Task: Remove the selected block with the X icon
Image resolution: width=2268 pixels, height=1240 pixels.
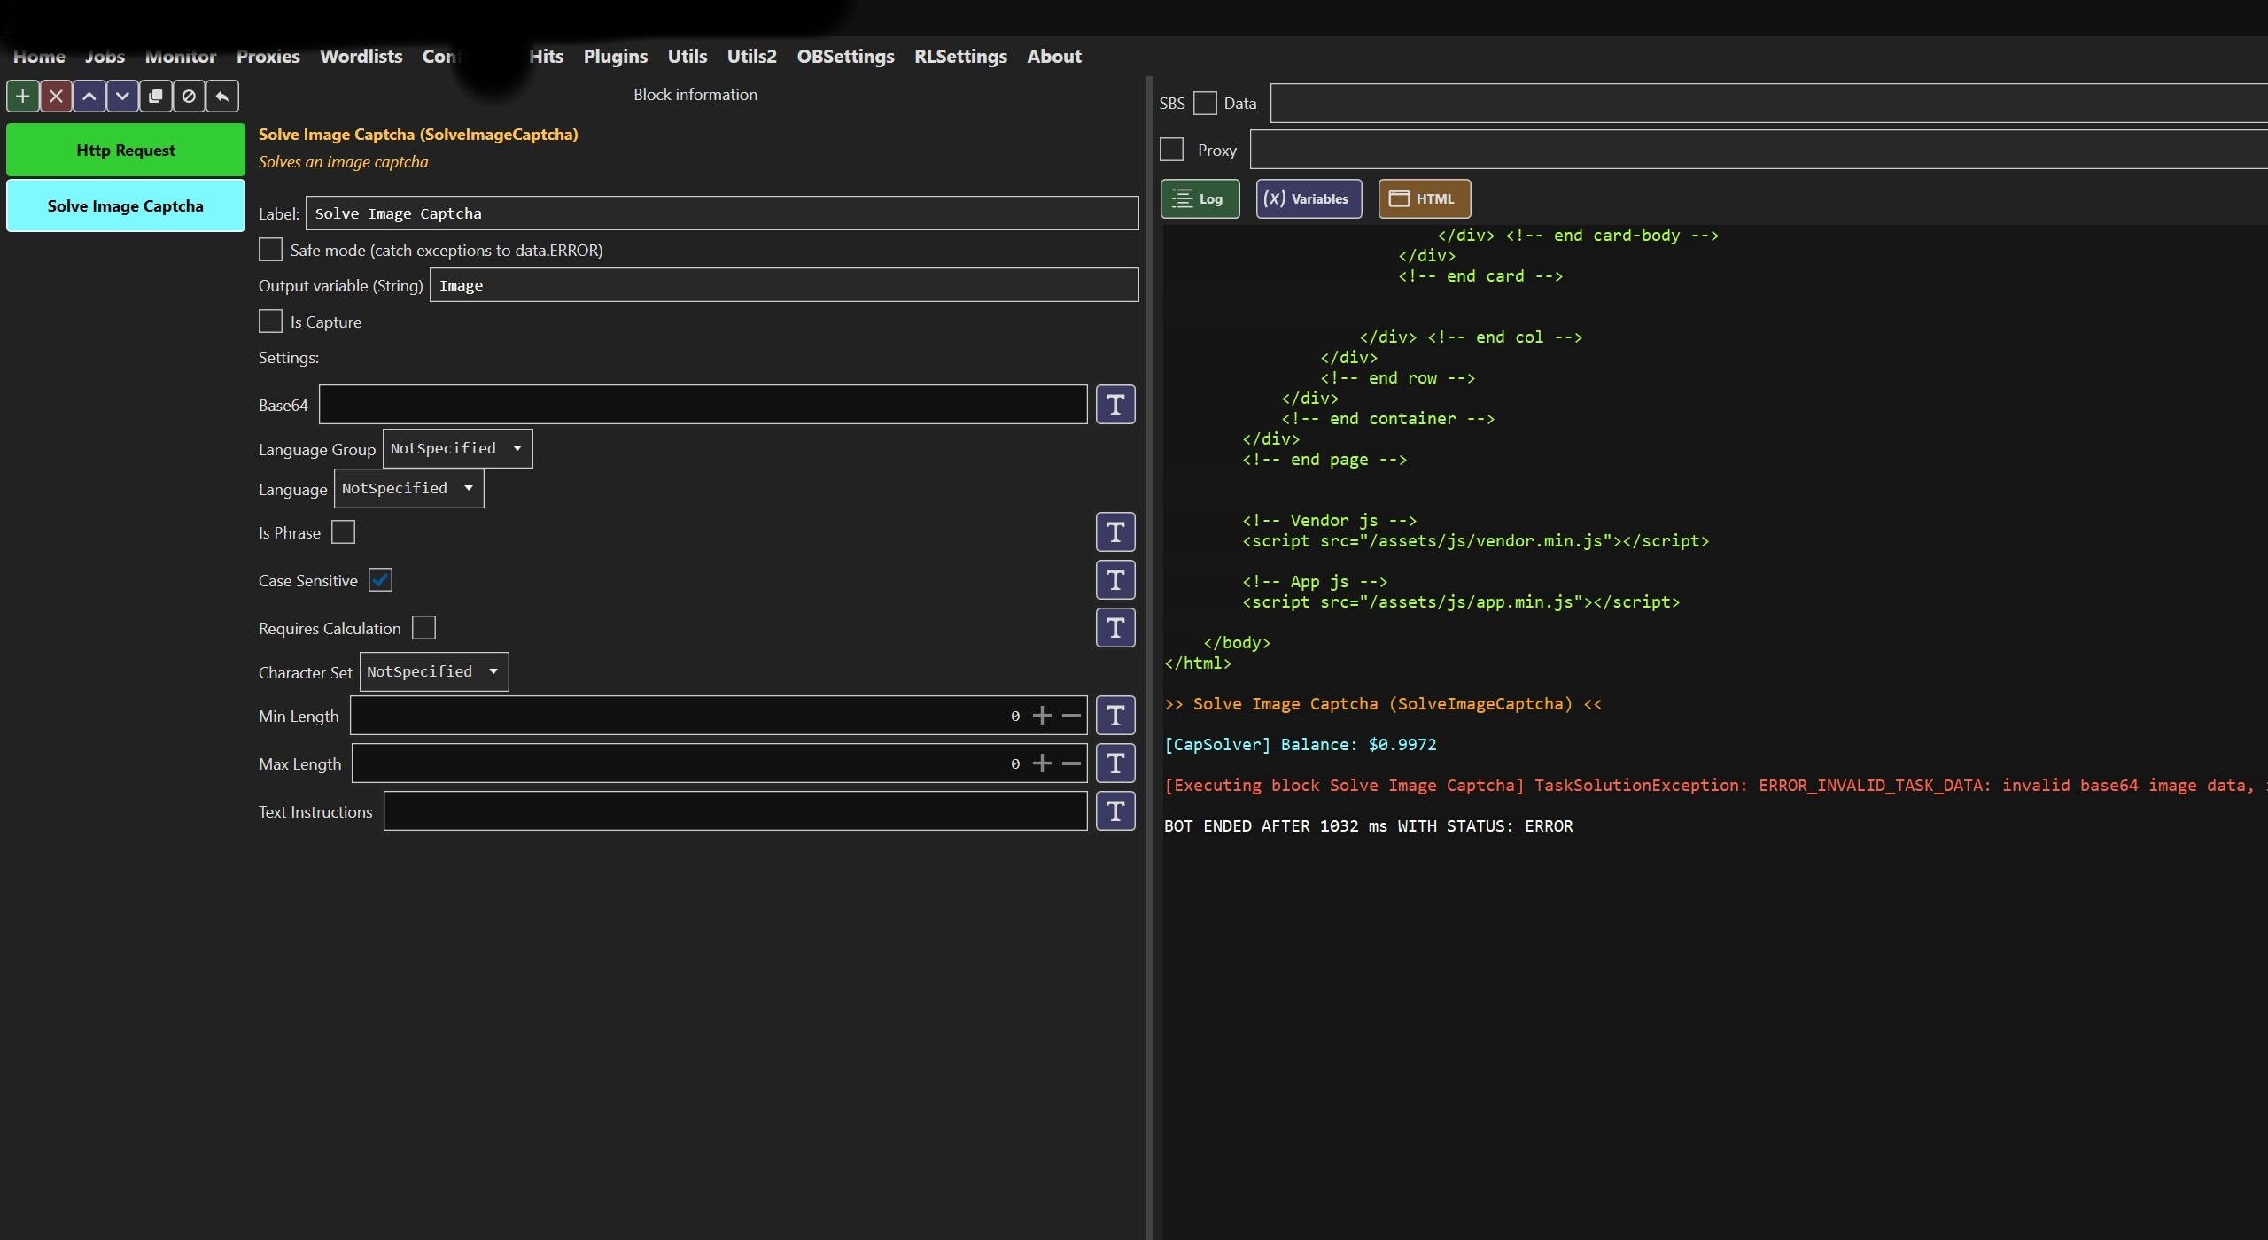Action: (x=56, y=96)
